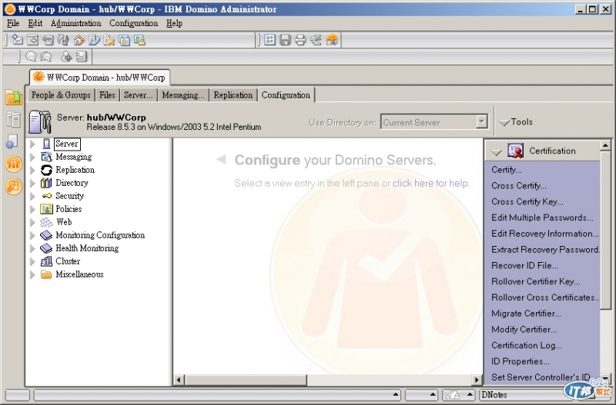This screenshot has width=616, height=405.
Task: Choose Migrate Certifier... tool
Action: tap(526, 314)
